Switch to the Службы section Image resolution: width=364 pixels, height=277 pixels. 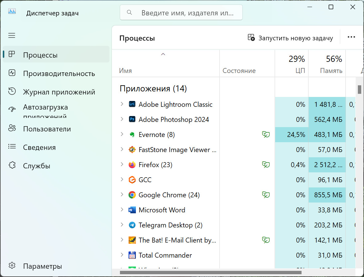[x=37, y=166]
